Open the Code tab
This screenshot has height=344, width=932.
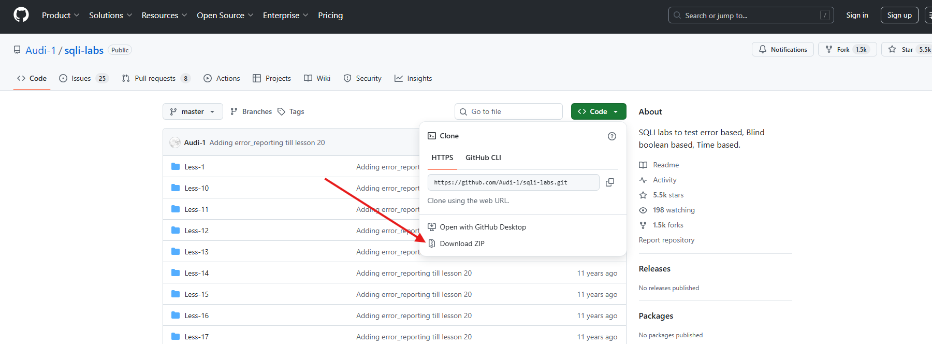click(x=32, y=78)
